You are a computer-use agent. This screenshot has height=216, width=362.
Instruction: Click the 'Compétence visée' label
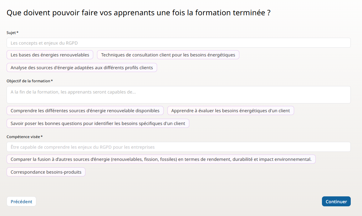[x=23, y=137]
